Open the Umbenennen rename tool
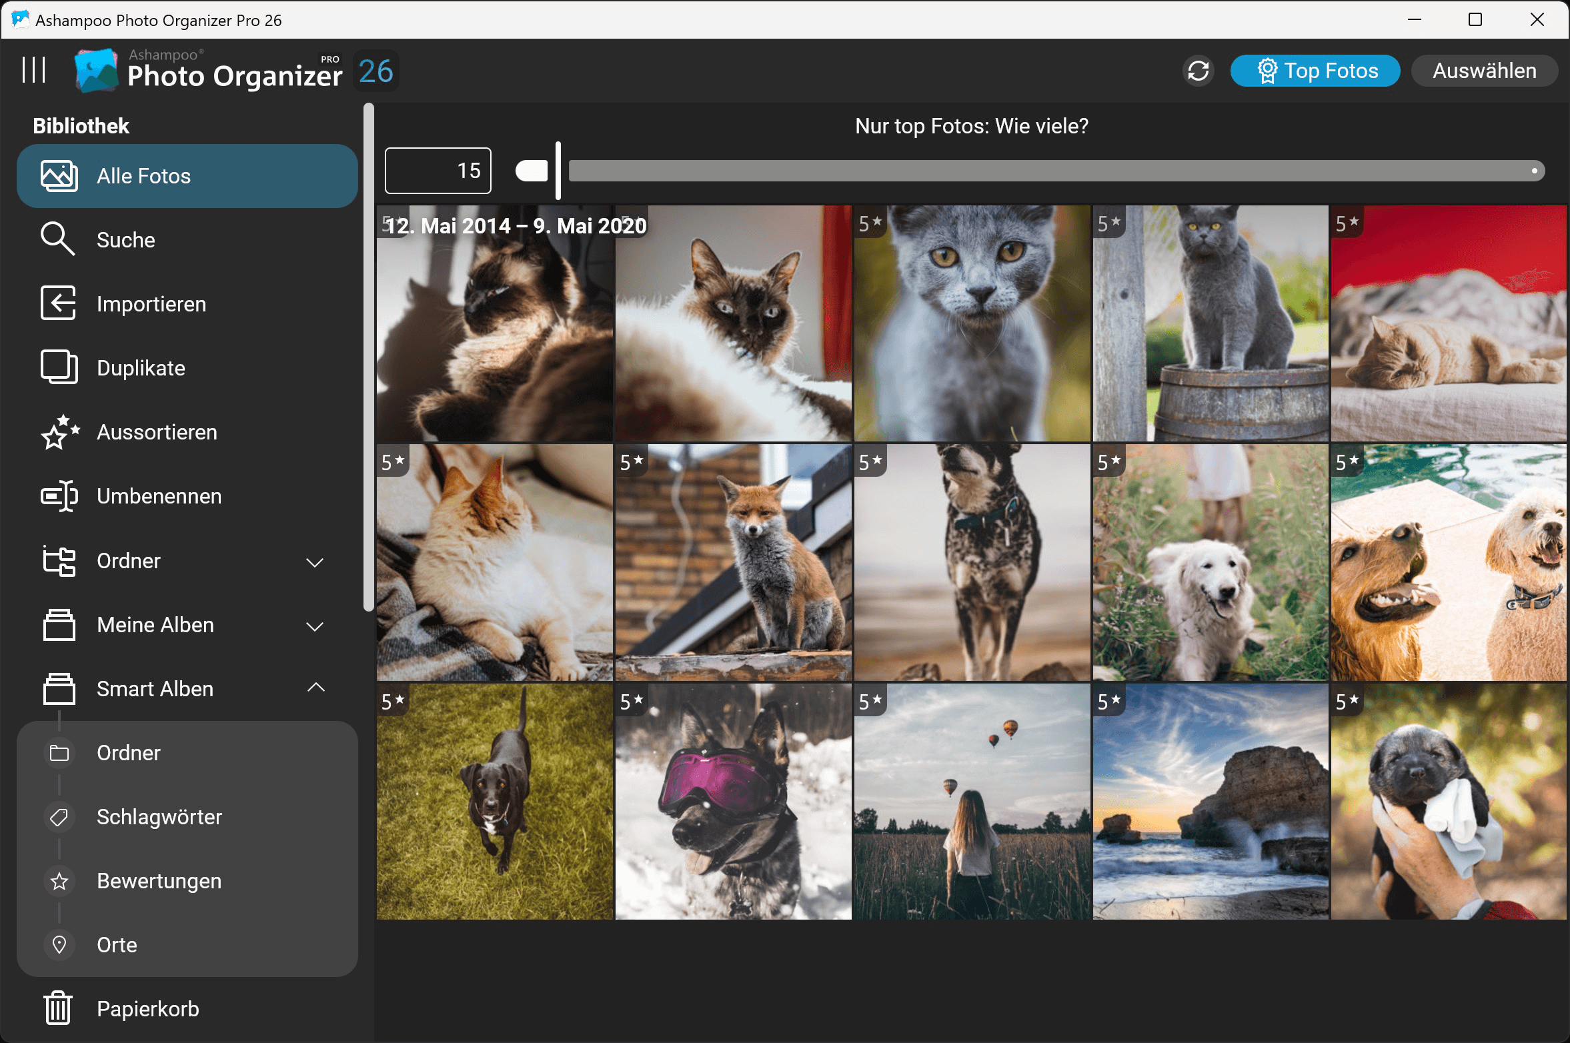This screenshot has width=1570, height=1043. click(159, 495)
